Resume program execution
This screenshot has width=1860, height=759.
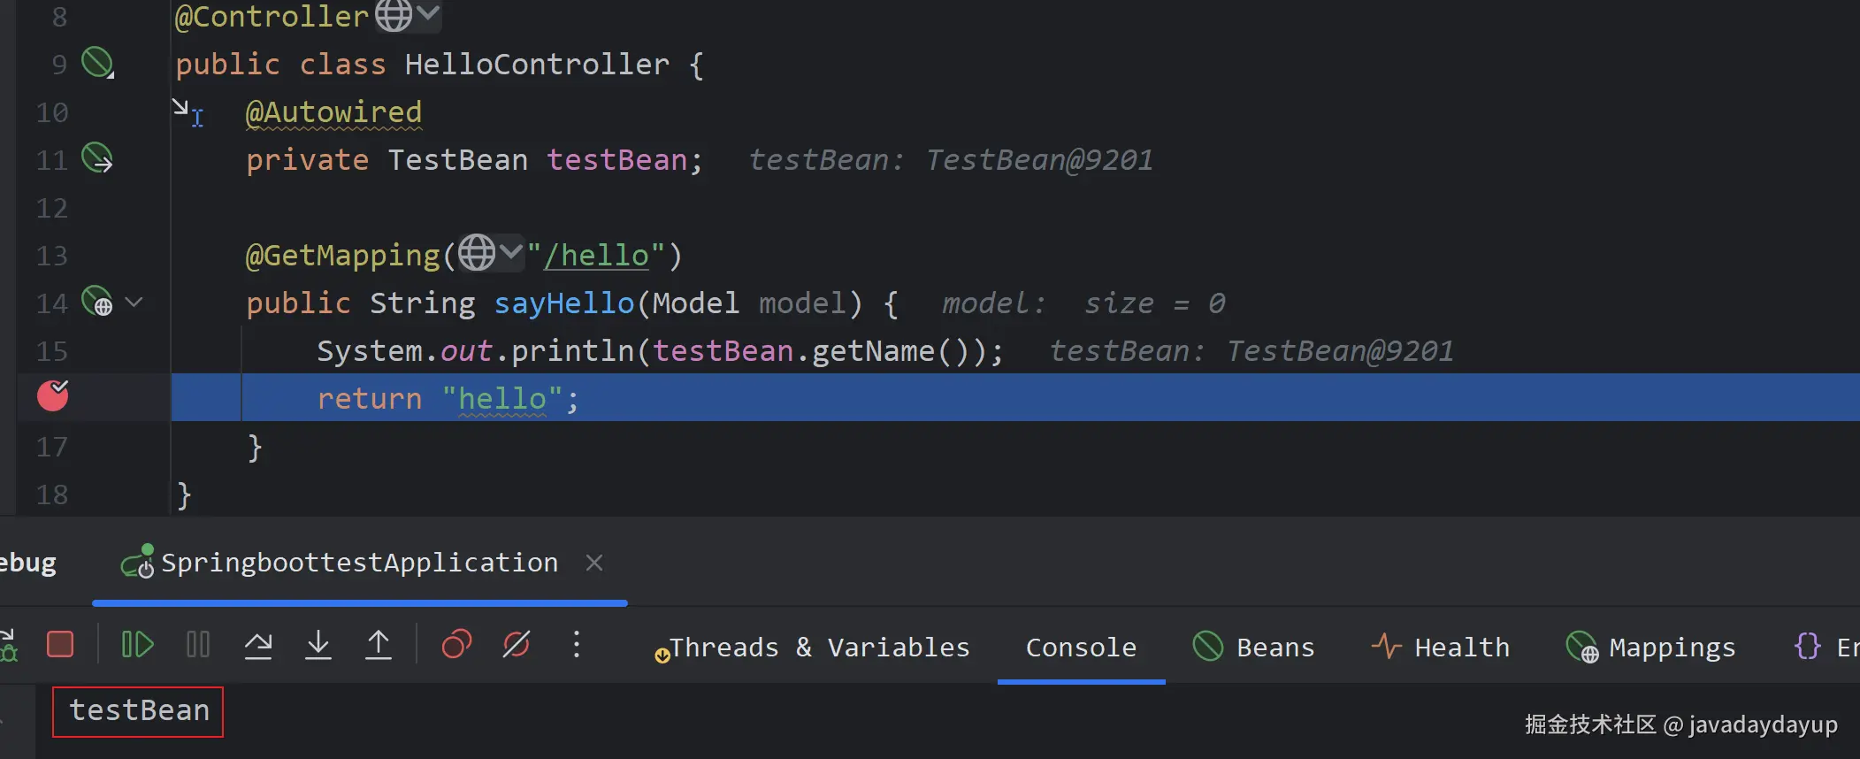click(x=137, y=644)
